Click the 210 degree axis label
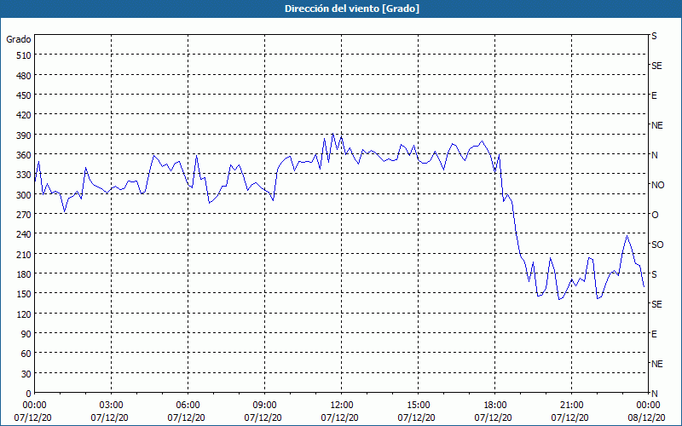This screenshot has width=682, height=426. tap(25, 255)
